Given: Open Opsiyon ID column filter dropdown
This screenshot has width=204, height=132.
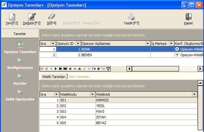Looking at the screenshot, I should click(78, 43).
